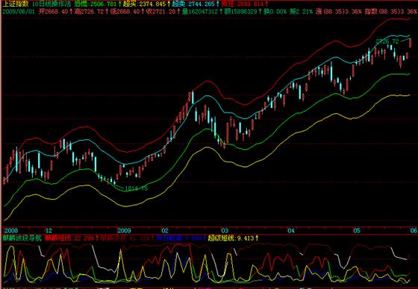Click the green sub-chart indicator name label
This screenshot has height=289, width=418.
coord(22,238)
